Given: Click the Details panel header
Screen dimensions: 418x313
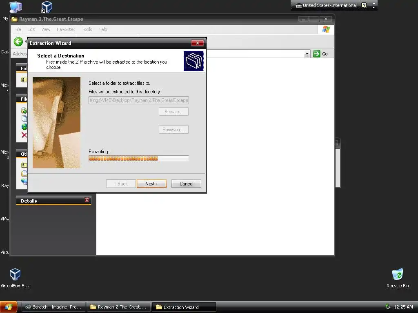Looking at the screenshot, I should [x=53, y=201].
